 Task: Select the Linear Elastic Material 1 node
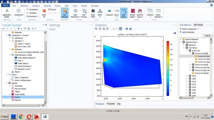(x=25, y=58)
